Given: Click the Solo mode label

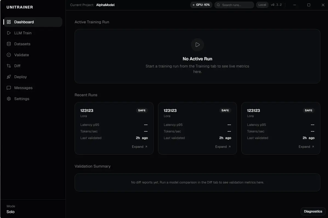Looking at the screenshot, I should (10, 212).
